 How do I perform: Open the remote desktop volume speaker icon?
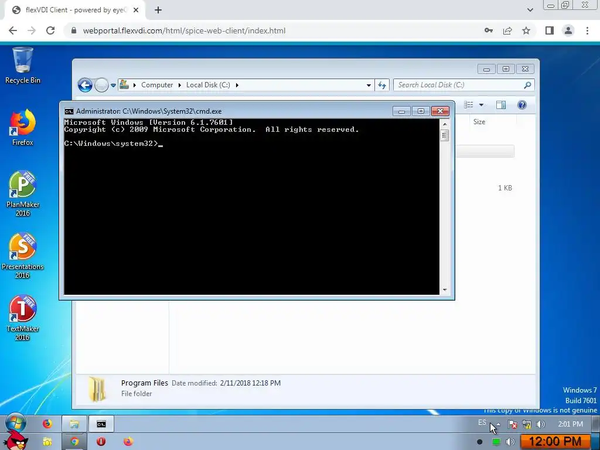pyautogui.click(x=540, y=424)
